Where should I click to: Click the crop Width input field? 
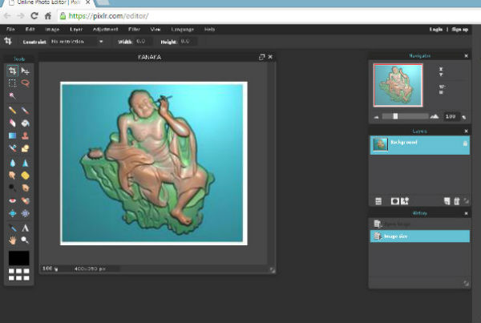pos(143,42)
